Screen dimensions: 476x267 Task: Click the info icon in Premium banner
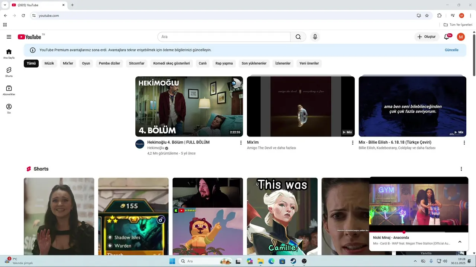pos(33,50)
